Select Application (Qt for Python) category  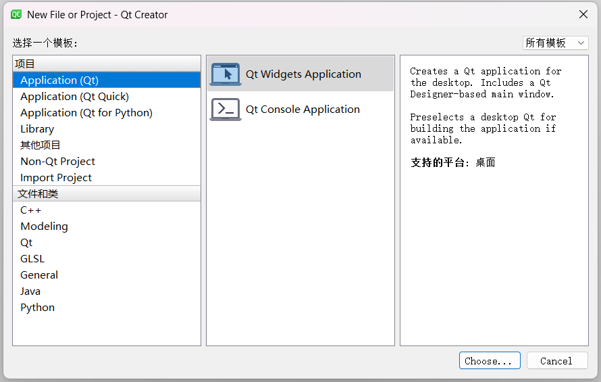pos(107,112)
